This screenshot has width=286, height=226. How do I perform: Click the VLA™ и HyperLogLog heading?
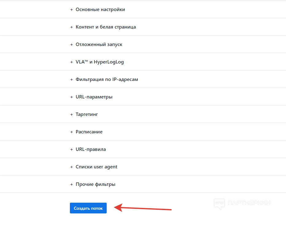pyautogui.click(x=100, y=62)
